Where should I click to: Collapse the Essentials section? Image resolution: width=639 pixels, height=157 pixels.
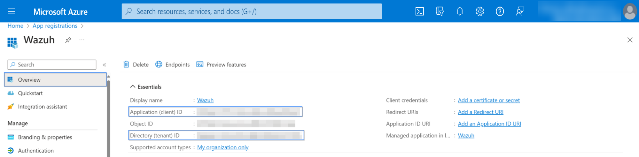(133, 87)
